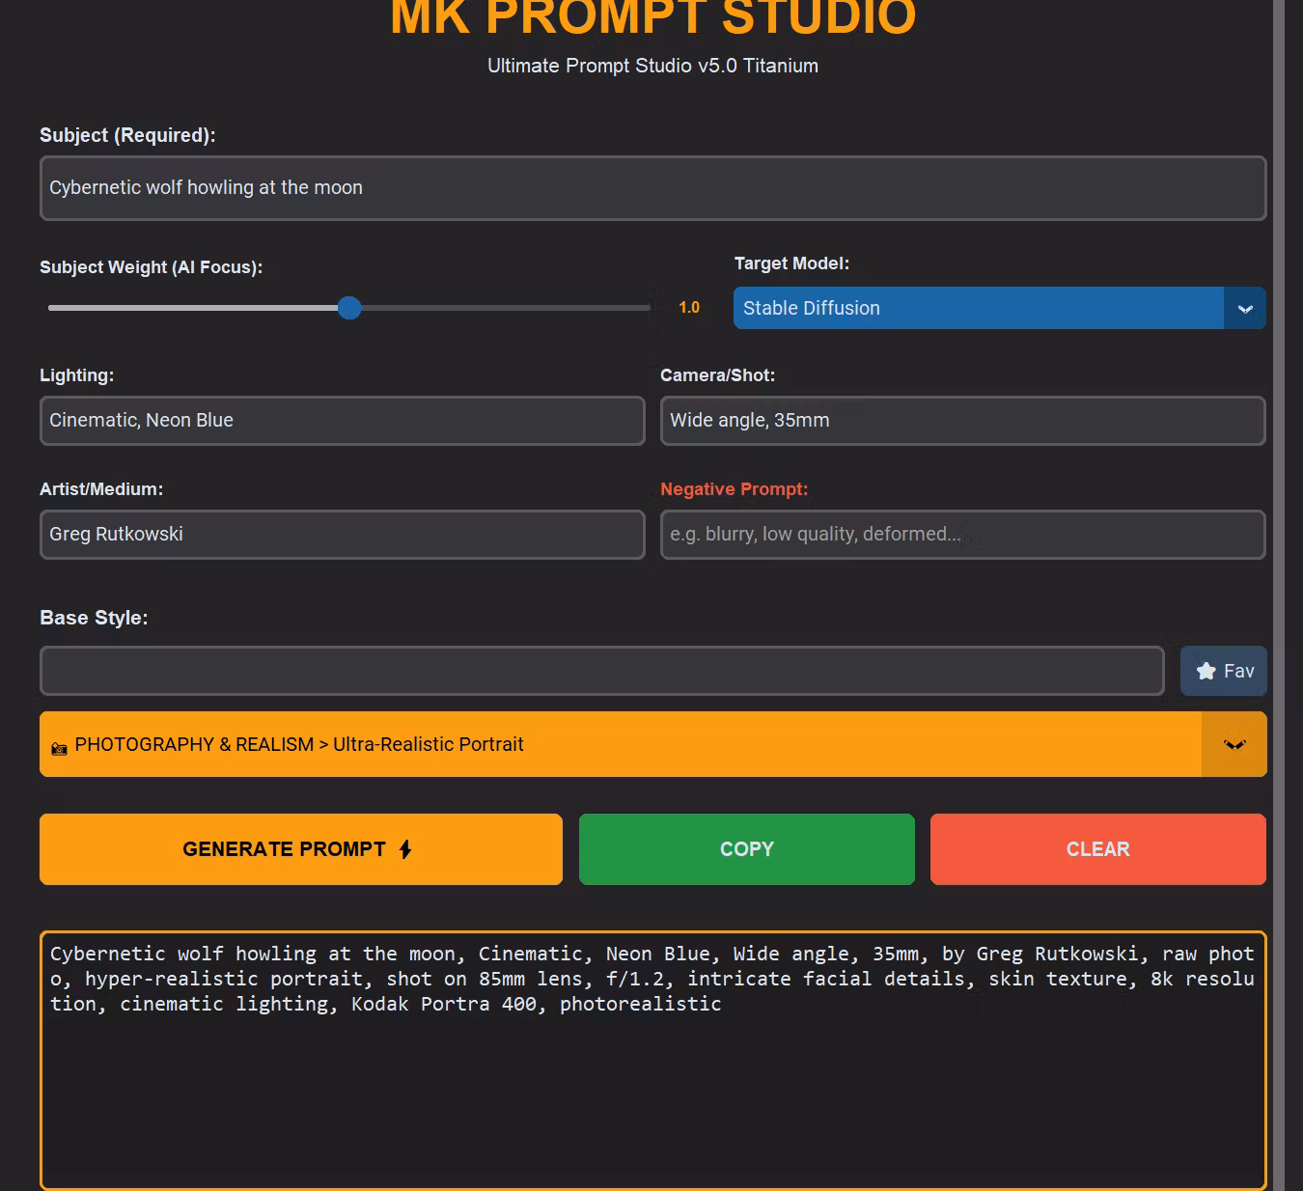
Task: Click the empty Base Style field
Action: (x=601, y=671)
